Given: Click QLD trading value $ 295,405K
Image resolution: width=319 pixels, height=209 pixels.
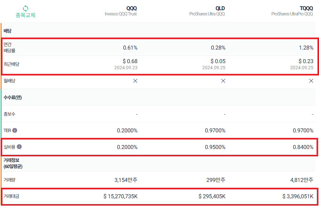Looking at the screenshot, I should pos(212,196).
